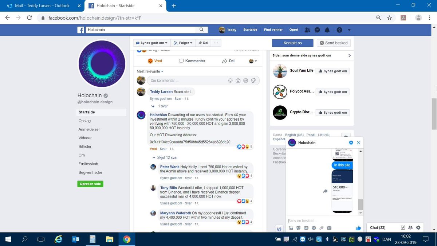437x246 pixels.
Task: Open File Explorer from taskbar
Action: 110,239
